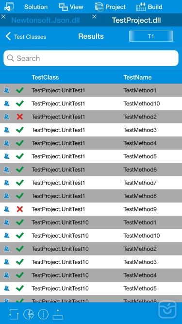
Task: Select TestMethod1 cell of UnitTest10 row
Action: click(140, 222)
